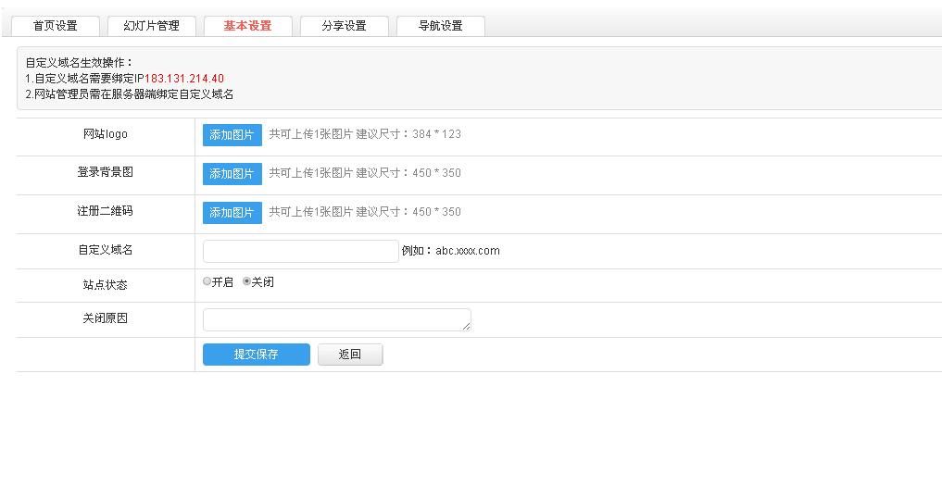942x498 pixels.
Task: Click 添加图片 for 网站logo
Action: pyautogui.click(x=232, y=135)
